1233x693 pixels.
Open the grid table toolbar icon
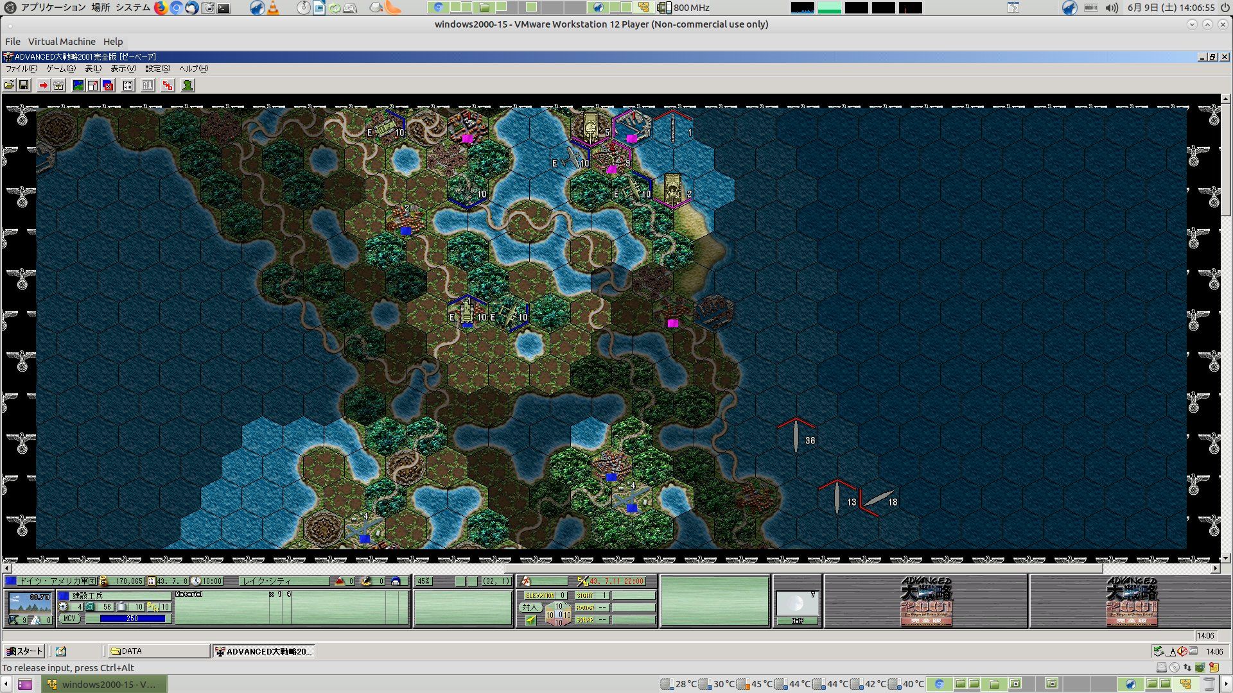[128, 85]
